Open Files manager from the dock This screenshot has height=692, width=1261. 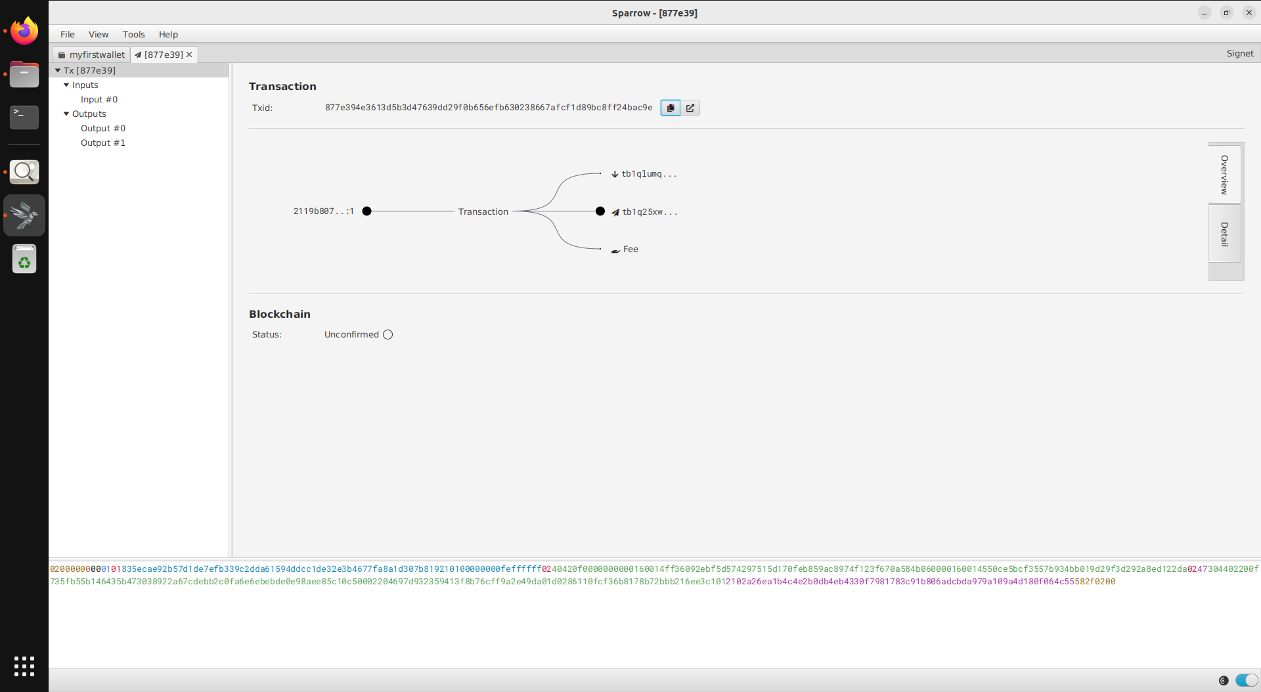coord(24,75)
